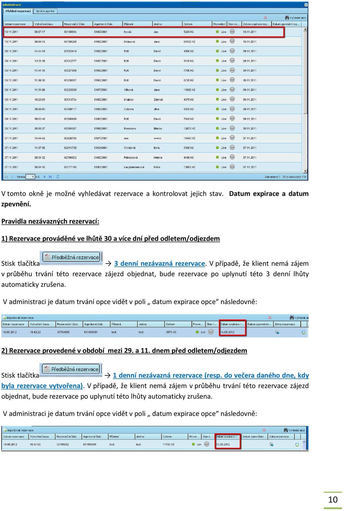Refresh the reservation list in pager
The image size is (344, 511).
58,176
